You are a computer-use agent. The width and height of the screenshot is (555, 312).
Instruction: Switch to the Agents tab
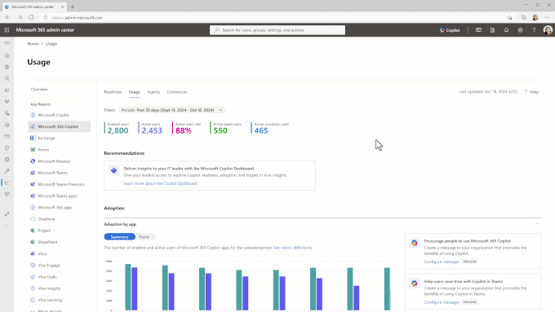pos(153,92)
